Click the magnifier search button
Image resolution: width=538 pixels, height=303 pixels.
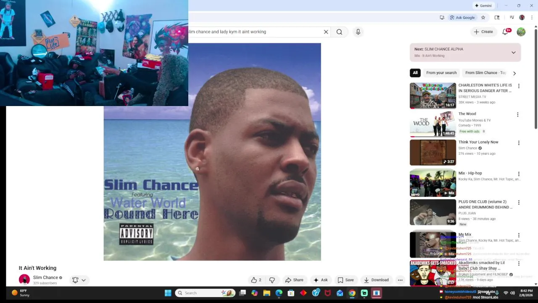tap(339, 32)
